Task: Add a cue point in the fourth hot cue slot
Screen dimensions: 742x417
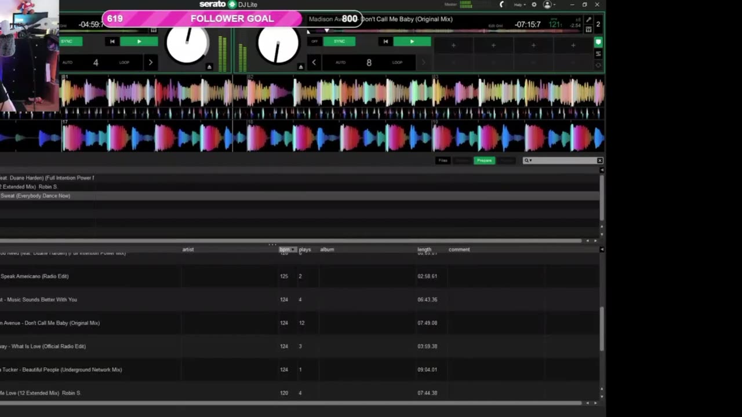Action: click(573, 45)
